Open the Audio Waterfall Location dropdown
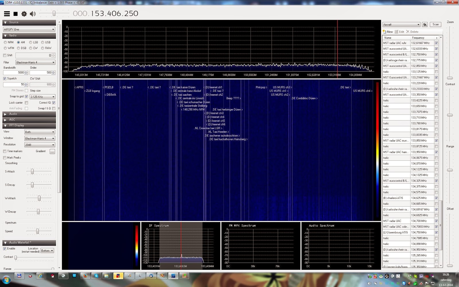 point(47,251)
